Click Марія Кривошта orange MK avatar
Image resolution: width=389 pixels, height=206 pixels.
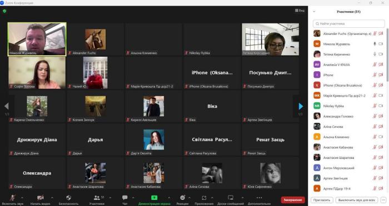317,96
